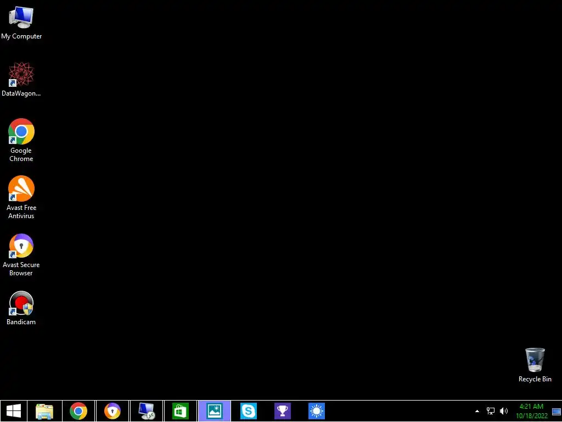Open Skype from the taskbar
This screenshot has width=562, height=422.
[x=249, y=411]
